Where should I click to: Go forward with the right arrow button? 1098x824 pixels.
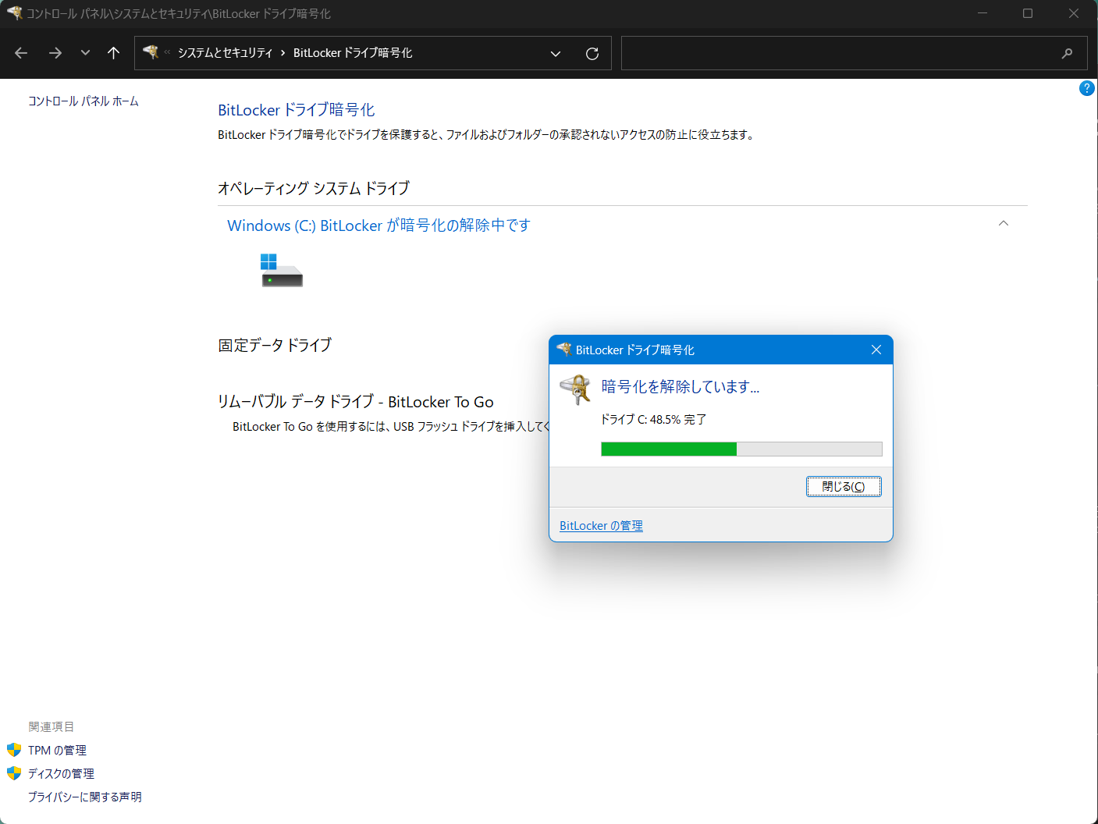click(x=55, y=53)
